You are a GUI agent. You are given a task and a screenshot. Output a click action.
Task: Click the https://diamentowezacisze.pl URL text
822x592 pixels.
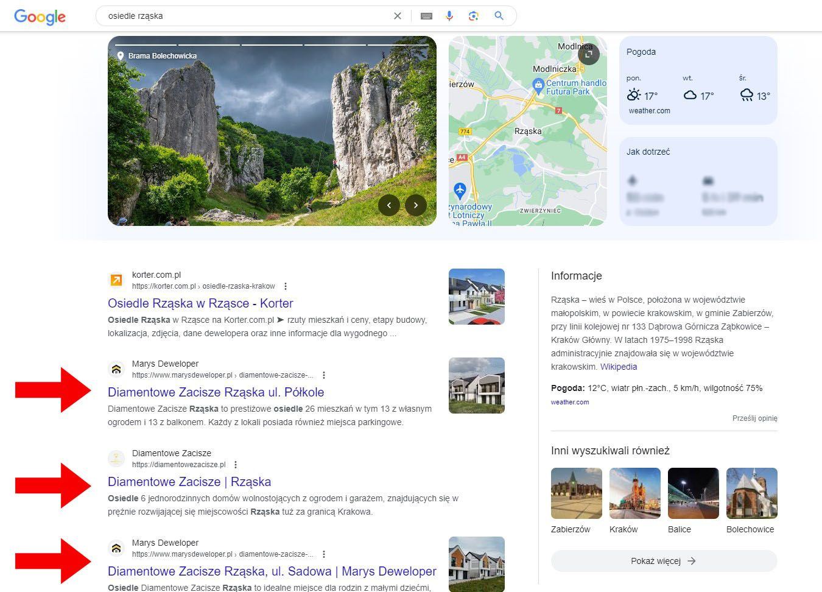tap(178, 465)
